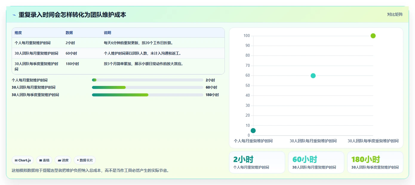Click the chart x-axis label 30人团队每月重复维护时间
The image size is (415, 185).
(313, 141)
